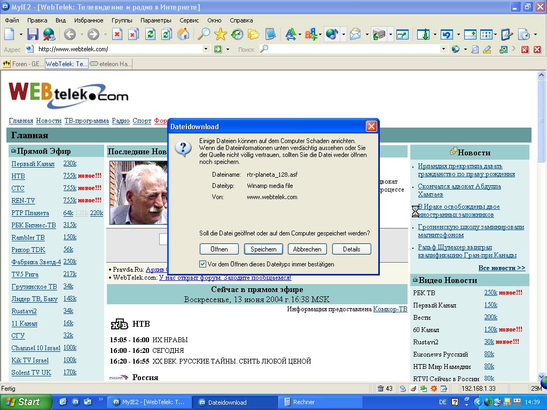This screenshot has width=547, height=410.
Task: Open the 220k stream link for РТР Планета
Action: click(96, 212)
